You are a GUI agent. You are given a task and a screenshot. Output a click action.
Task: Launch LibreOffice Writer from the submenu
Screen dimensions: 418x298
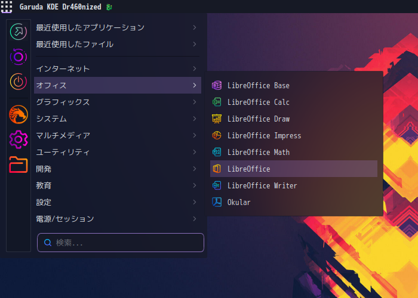[x=294, y=185]
